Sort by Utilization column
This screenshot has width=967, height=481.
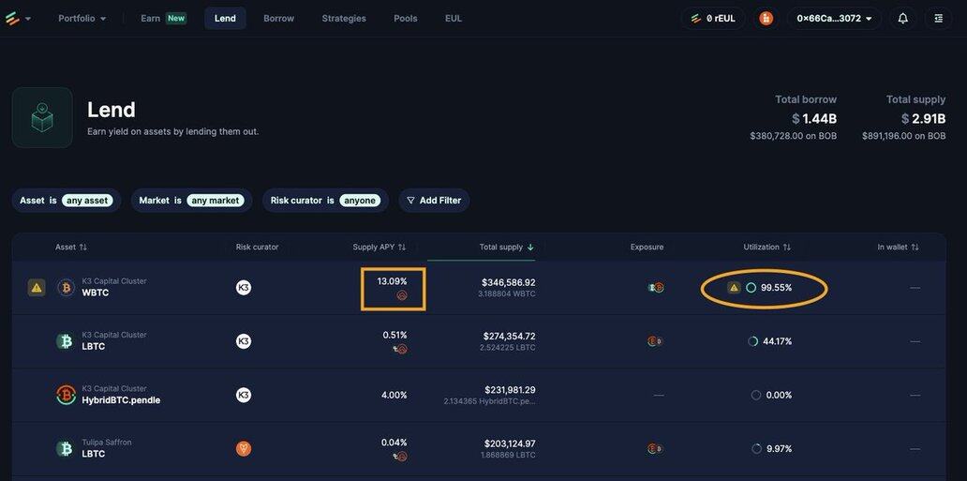point(767,247)
